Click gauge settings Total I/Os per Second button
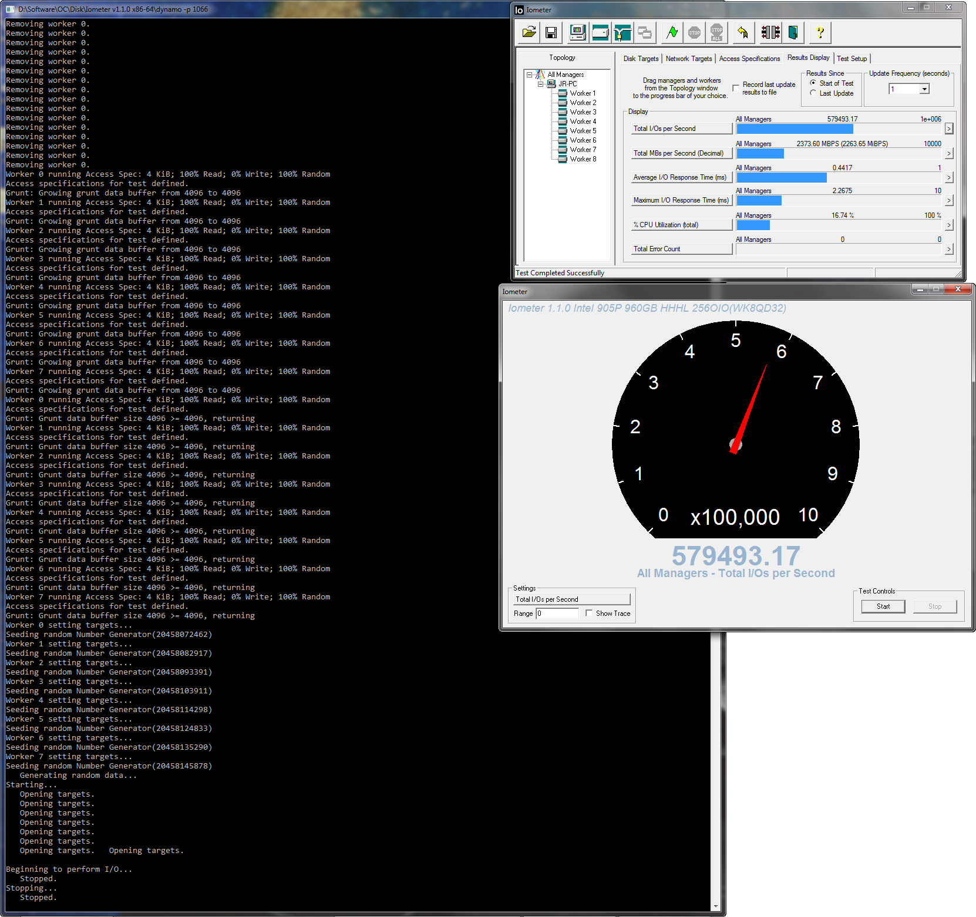The height and width of the screenshot is (917, 976). [571, 599]
